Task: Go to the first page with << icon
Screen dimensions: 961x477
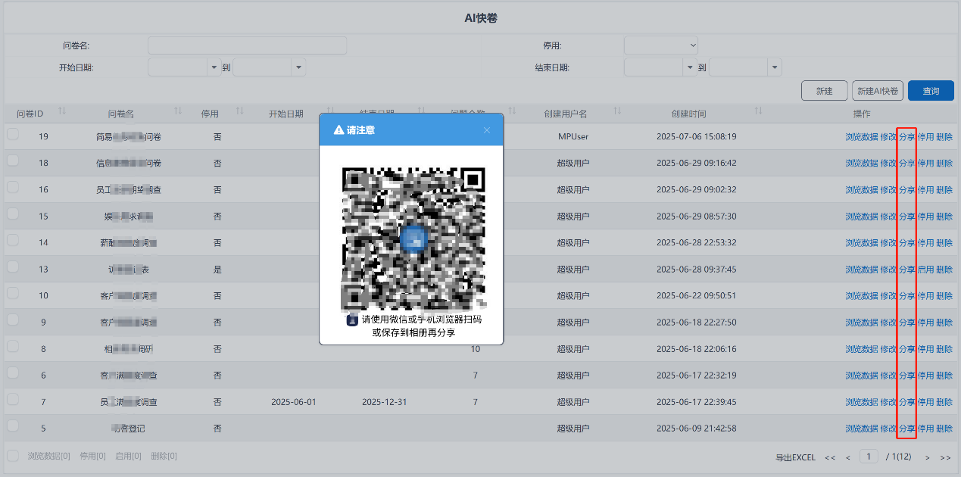Action: (x=830, y=457)
